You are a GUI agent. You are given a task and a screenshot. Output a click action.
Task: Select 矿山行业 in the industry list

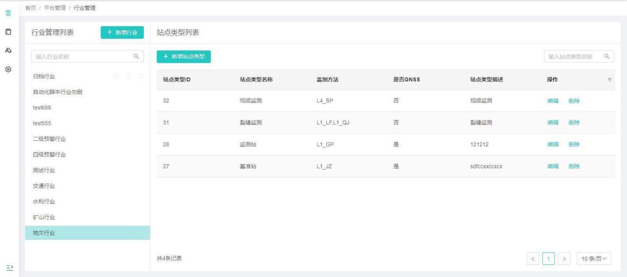point(44,217)
